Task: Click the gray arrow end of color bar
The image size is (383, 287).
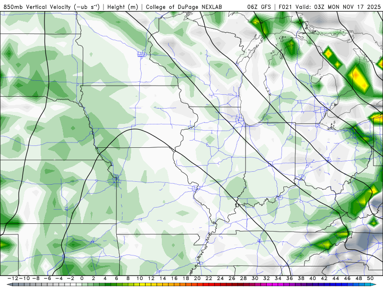Action: coord(9,285)
